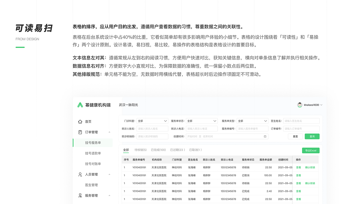Switch to the 已过期(23) tab
Image resolution: width=363 pixels, height=204 pixels.
coord(178,150)
